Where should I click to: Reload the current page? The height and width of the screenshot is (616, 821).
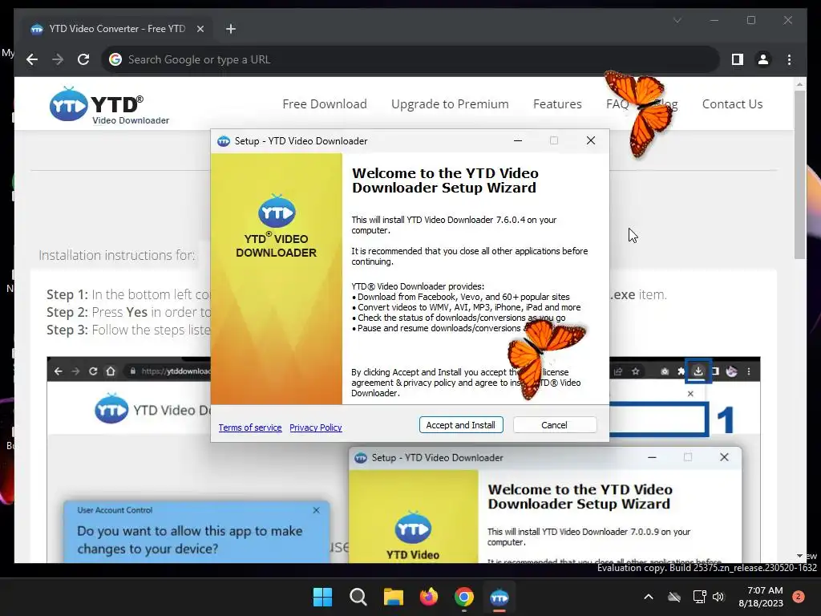click(83, 59)
